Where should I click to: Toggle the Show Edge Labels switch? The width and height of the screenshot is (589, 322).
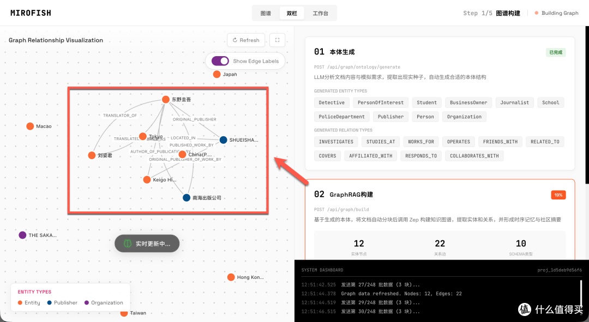click(220, 61)
